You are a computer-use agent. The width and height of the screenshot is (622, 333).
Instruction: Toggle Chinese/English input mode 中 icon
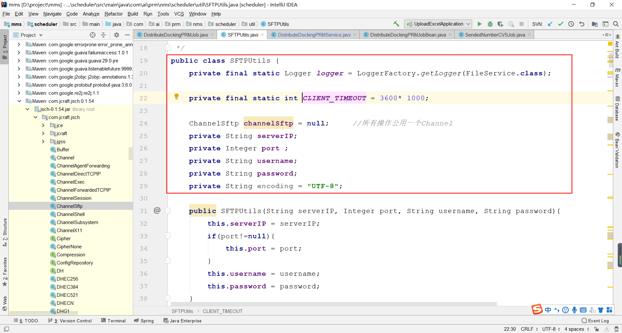[x=548, y=310]
